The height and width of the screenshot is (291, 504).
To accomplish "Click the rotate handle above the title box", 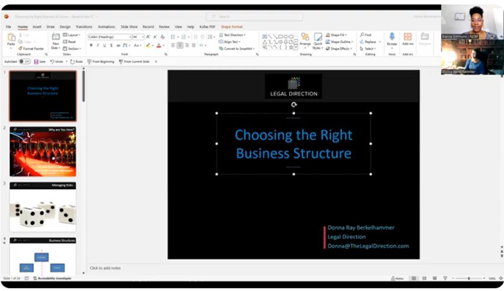I will pyautogui.click(x=294, y=104).
